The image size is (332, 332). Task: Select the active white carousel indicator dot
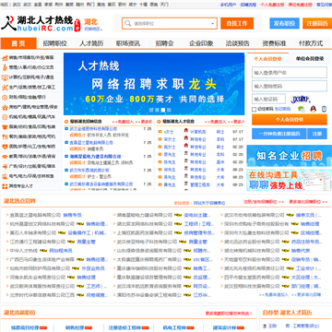click(x=163, y=110)
